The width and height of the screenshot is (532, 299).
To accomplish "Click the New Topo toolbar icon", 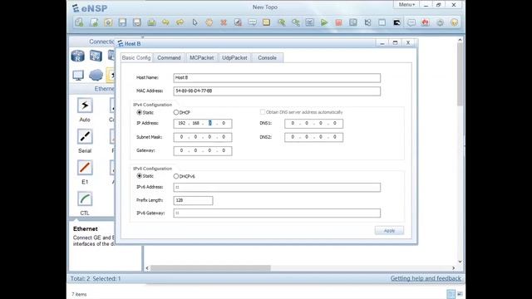I will point(79,22).
